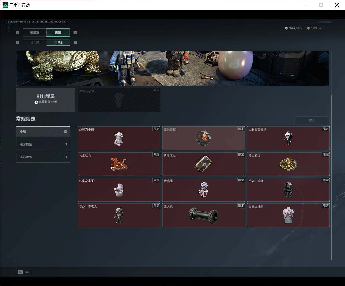Click the plus icon beside gold currency
Image resolution: width=345 pixels, height=286 pixels.
[x=320, y=28]
